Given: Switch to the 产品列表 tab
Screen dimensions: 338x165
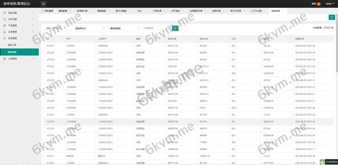Looking at the screenshot, I should pos(157,11).
